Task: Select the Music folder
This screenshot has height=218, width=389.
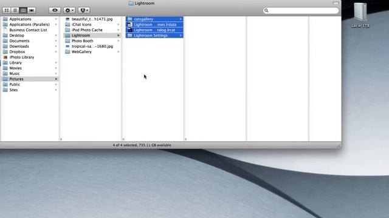Action: coord(30,73)
